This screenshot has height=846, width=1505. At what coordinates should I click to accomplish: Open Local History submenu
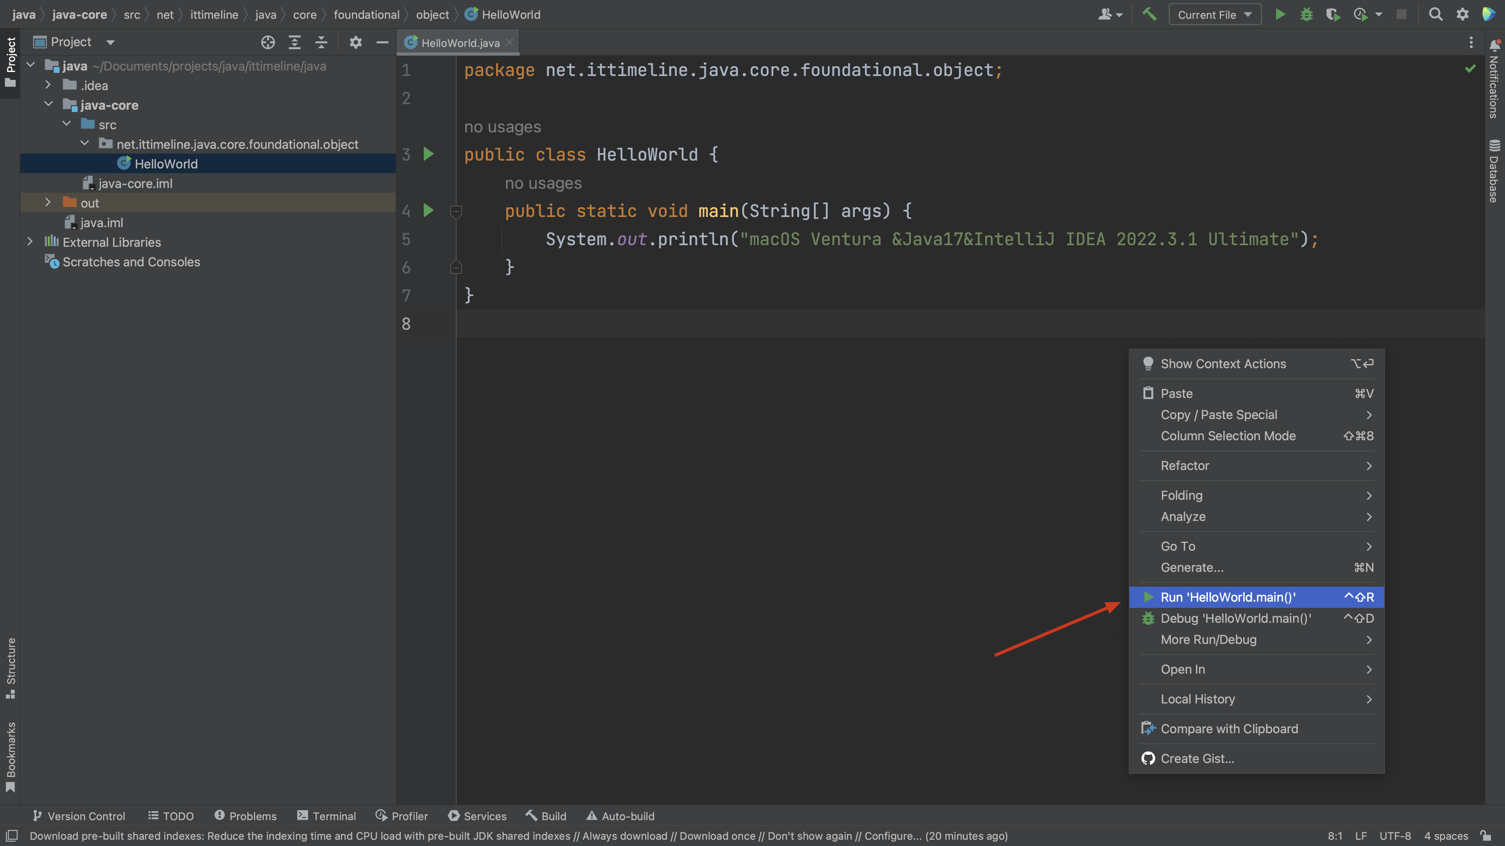click(x=1257, y=699)
